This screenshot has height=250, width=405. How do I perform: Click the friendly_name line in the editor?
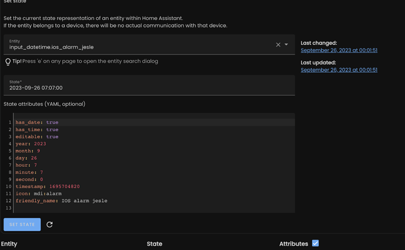coord(61,201)
